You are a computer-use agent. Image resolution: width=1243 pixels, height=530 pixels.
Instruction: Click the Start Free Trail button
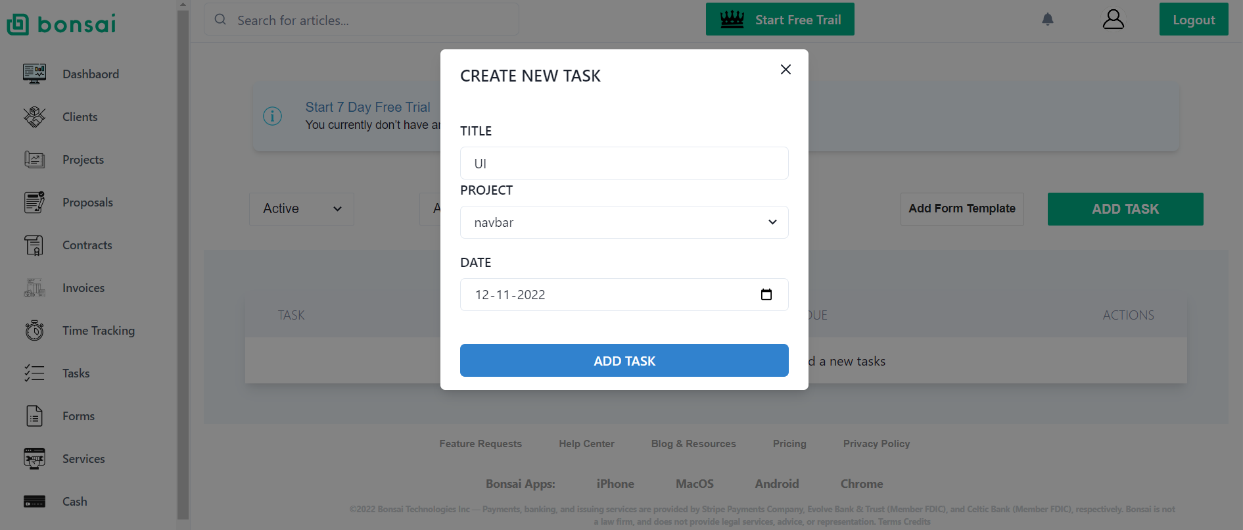coord(780,20)
